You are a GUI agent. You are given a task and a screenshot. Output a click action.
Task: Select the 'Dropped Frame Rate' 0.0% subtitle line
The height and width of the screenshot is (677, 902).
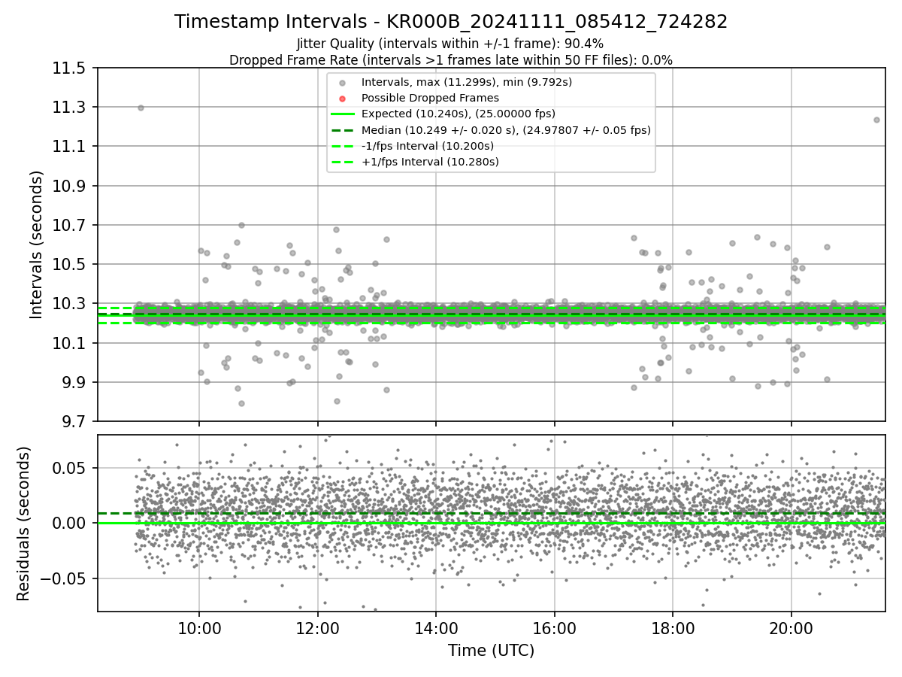tap(451, 60)
